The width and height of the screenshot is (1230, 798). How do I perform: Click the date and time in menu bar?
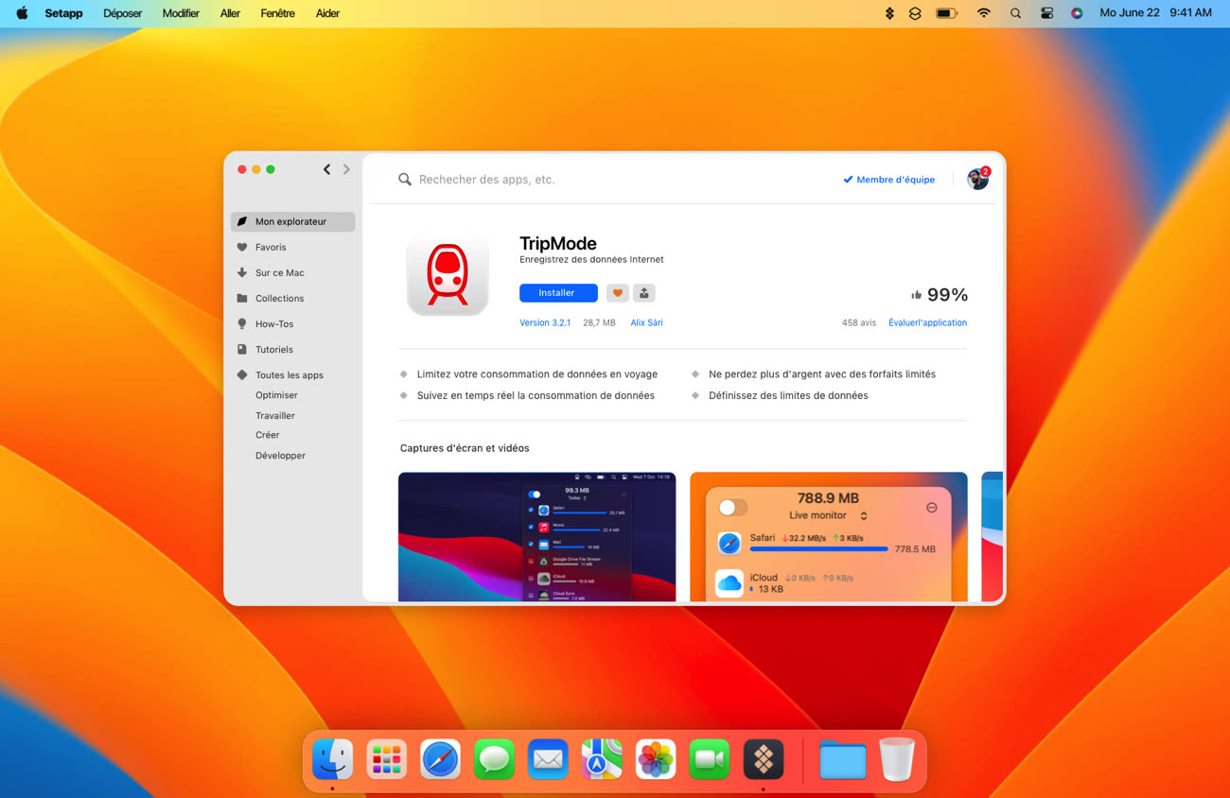coord(1155,13)
